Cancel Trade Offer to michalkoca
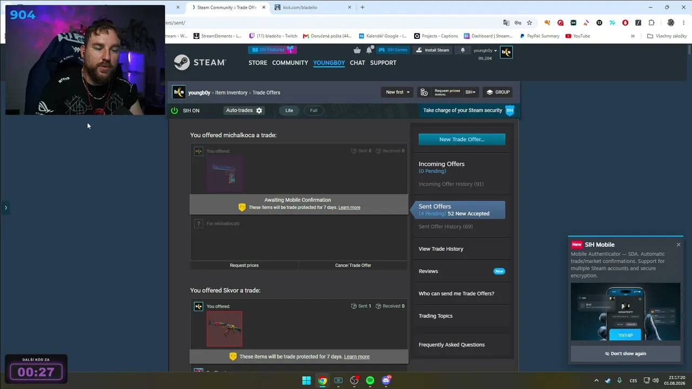 353,265
